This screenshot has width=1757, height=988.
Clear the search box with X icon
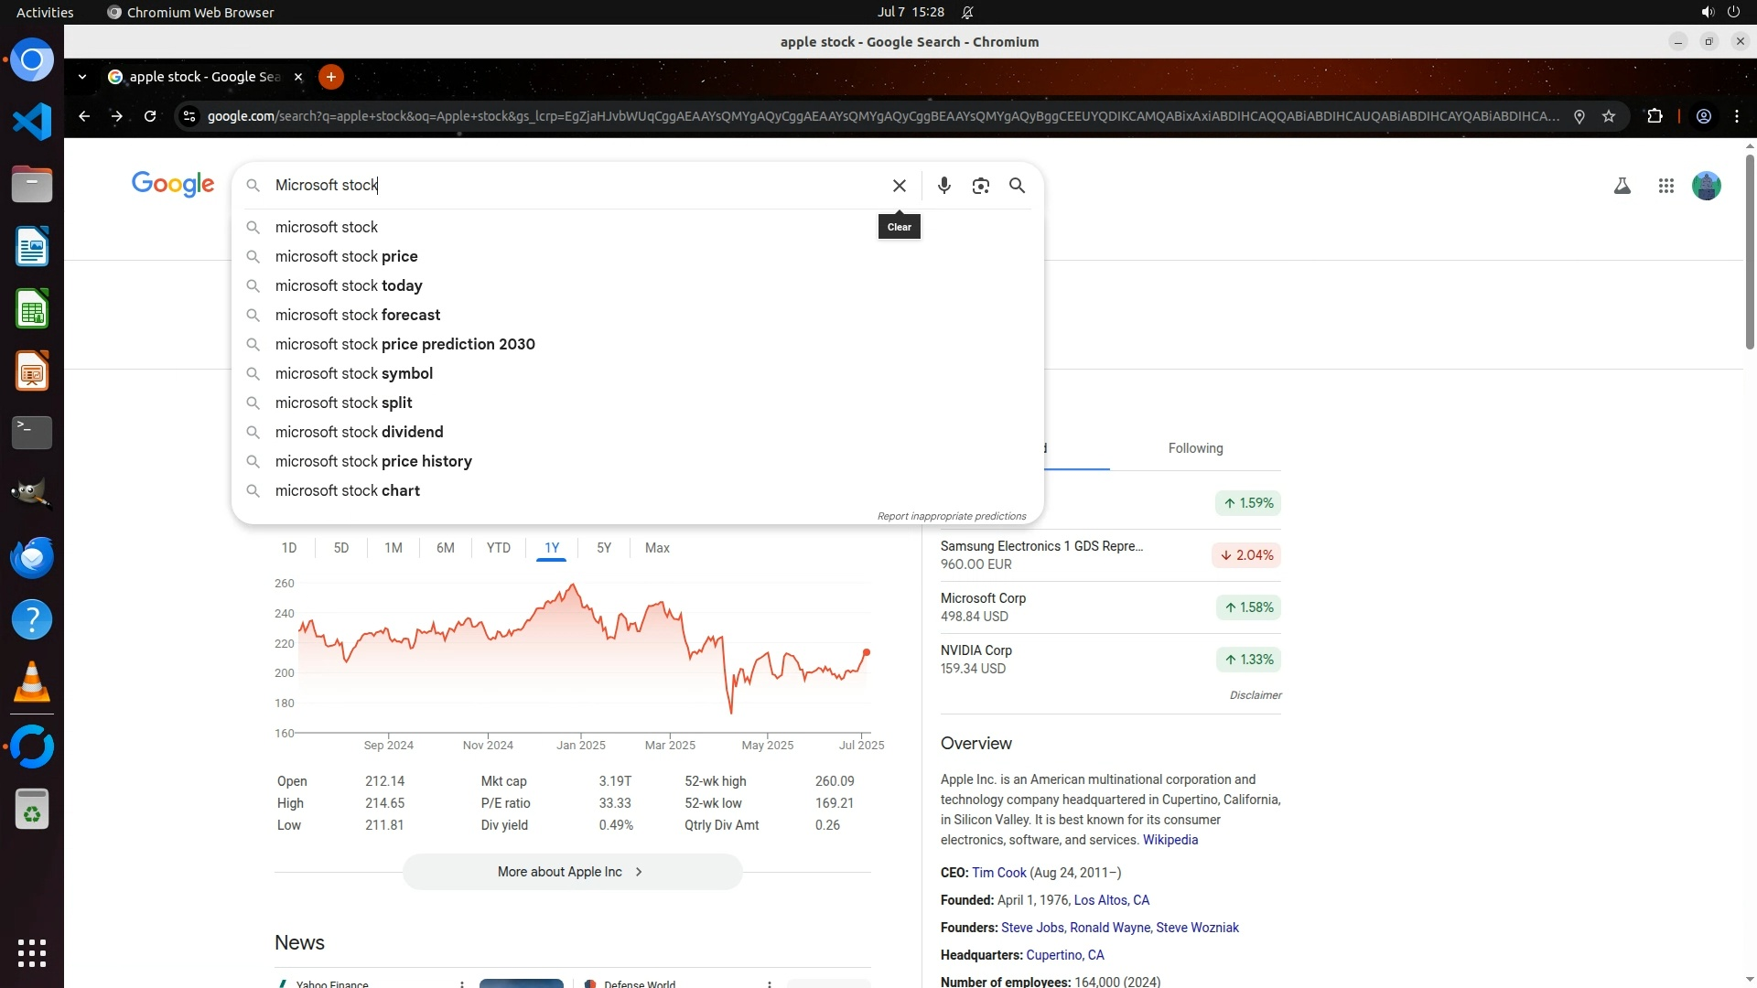pyautogui.click(x=899, y=186)
